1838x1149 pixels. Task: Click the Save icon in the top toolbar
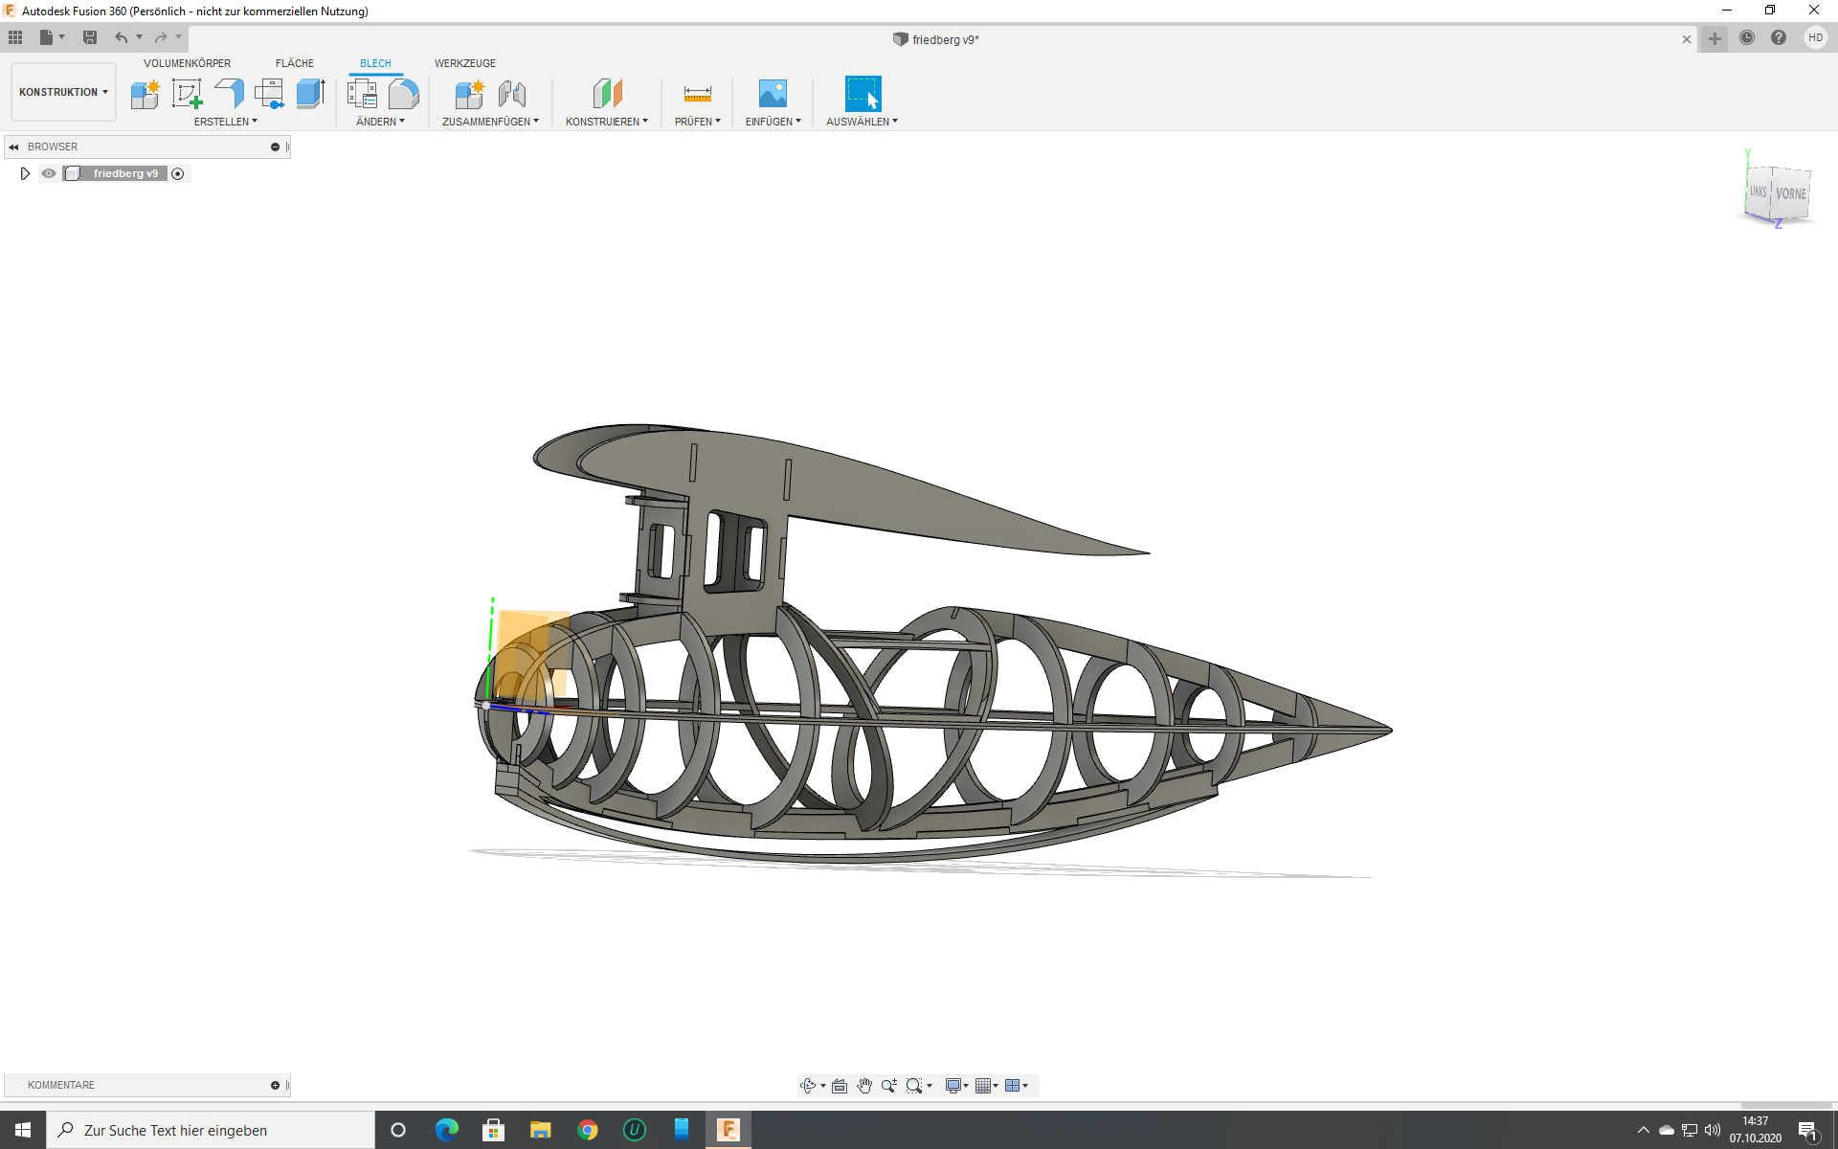[90, 37]
